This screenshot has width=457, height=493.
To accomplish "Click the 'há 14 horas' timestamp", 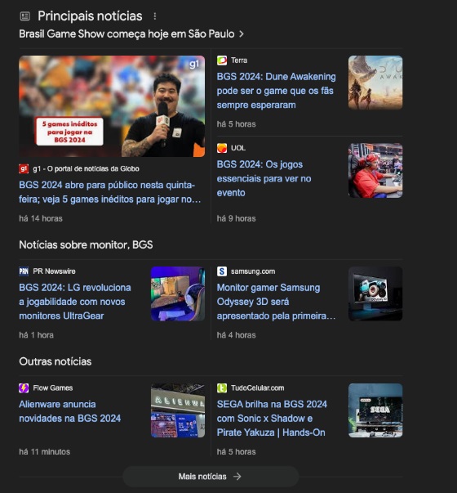I will point(41,218).
